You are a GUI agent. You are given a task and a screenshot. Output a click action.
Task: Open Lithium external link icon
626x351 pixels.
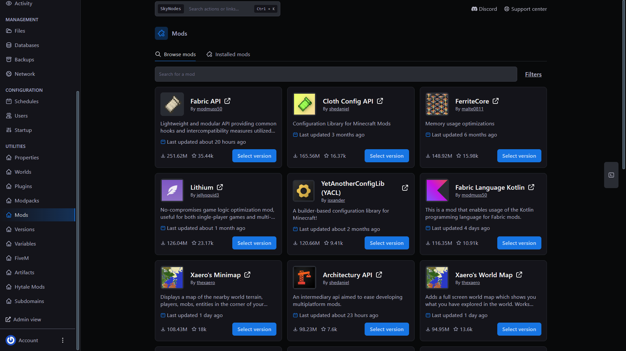coord(220,187)
